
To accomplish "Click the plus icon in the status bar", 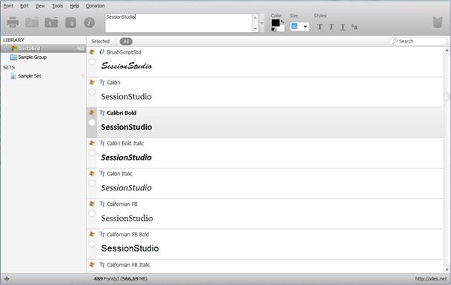I will pyautogui.click(x=7, y=279).
